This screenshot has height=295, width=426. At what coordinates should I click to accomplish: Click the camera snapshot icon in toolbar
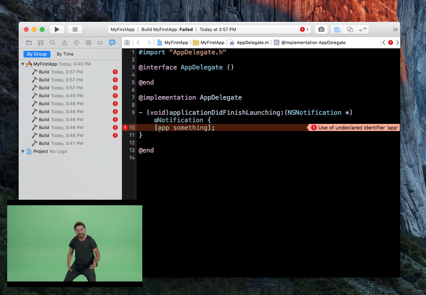tap(321, 29)
